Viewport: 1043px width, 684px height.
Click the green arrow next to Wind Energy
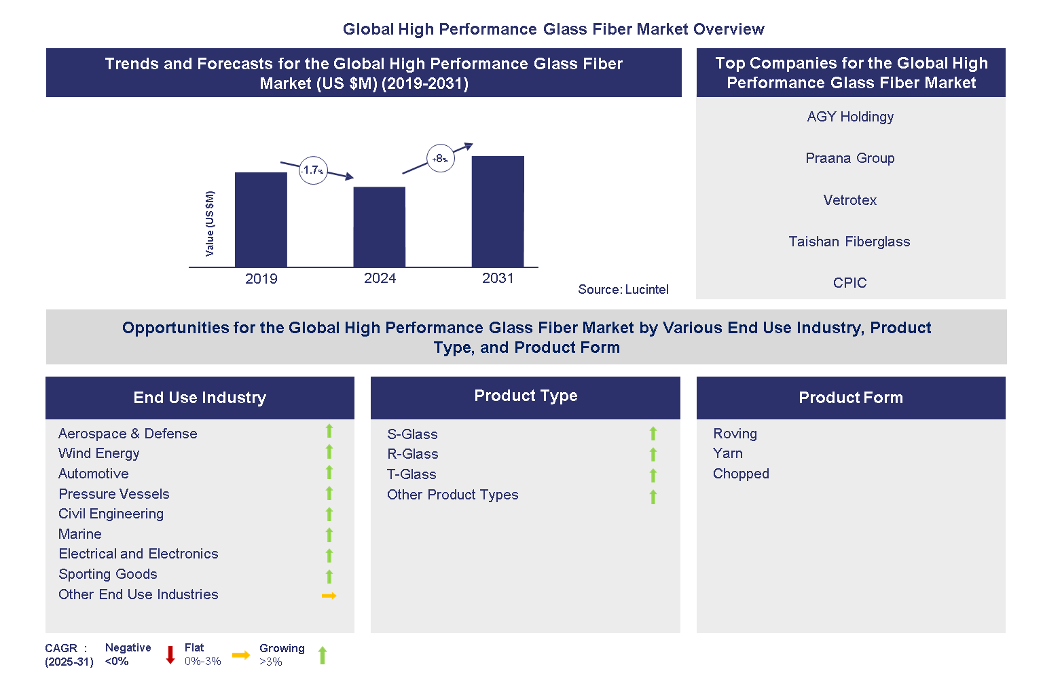(x=329, y=452)
